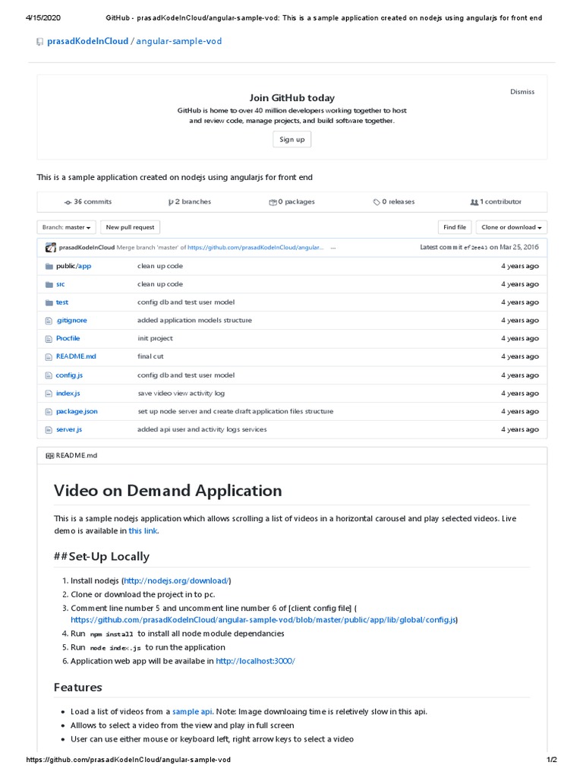Expand the Branch: master dropdown

click(67, 227)
